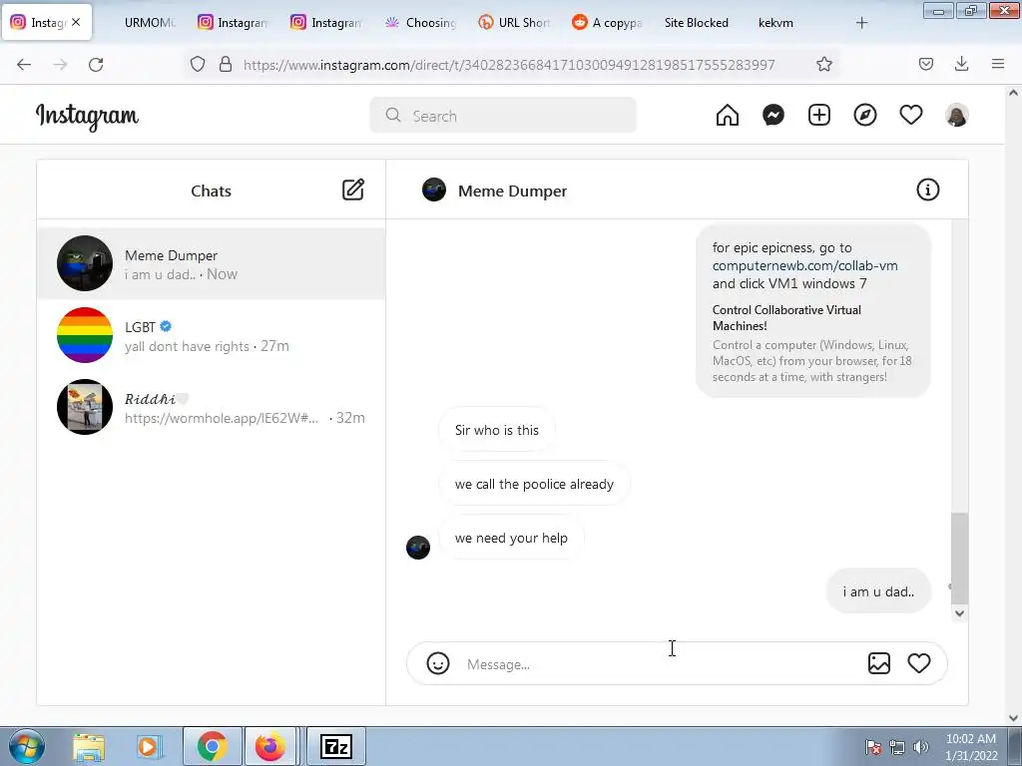Switch to Choosing tab
The image size is (1022, 766).
point(420,23)
